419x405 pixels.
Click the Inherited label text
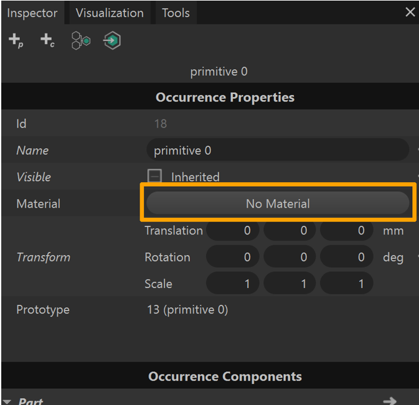click(195, 177)
